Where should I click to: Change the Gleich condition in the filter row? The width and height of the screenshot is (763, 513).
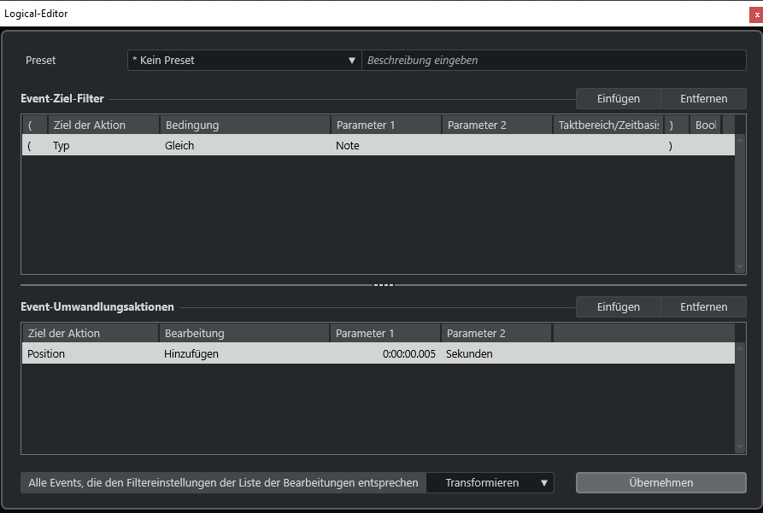pos(244,146)
